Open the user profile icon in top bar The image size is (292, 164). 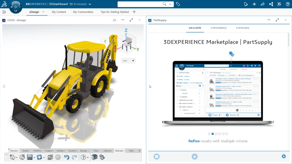point(279,4)
